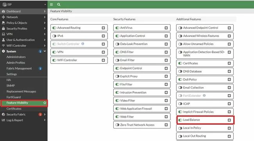Image resolution: width=254 pixels, height=141 pixels.
Task: Click the plus icon on Certificates feature card
Action: tap(229, 63)
